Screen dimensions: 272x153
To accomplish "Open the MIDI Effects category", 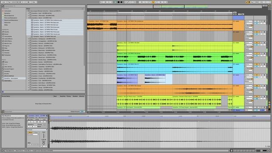I will coord(8,41).
